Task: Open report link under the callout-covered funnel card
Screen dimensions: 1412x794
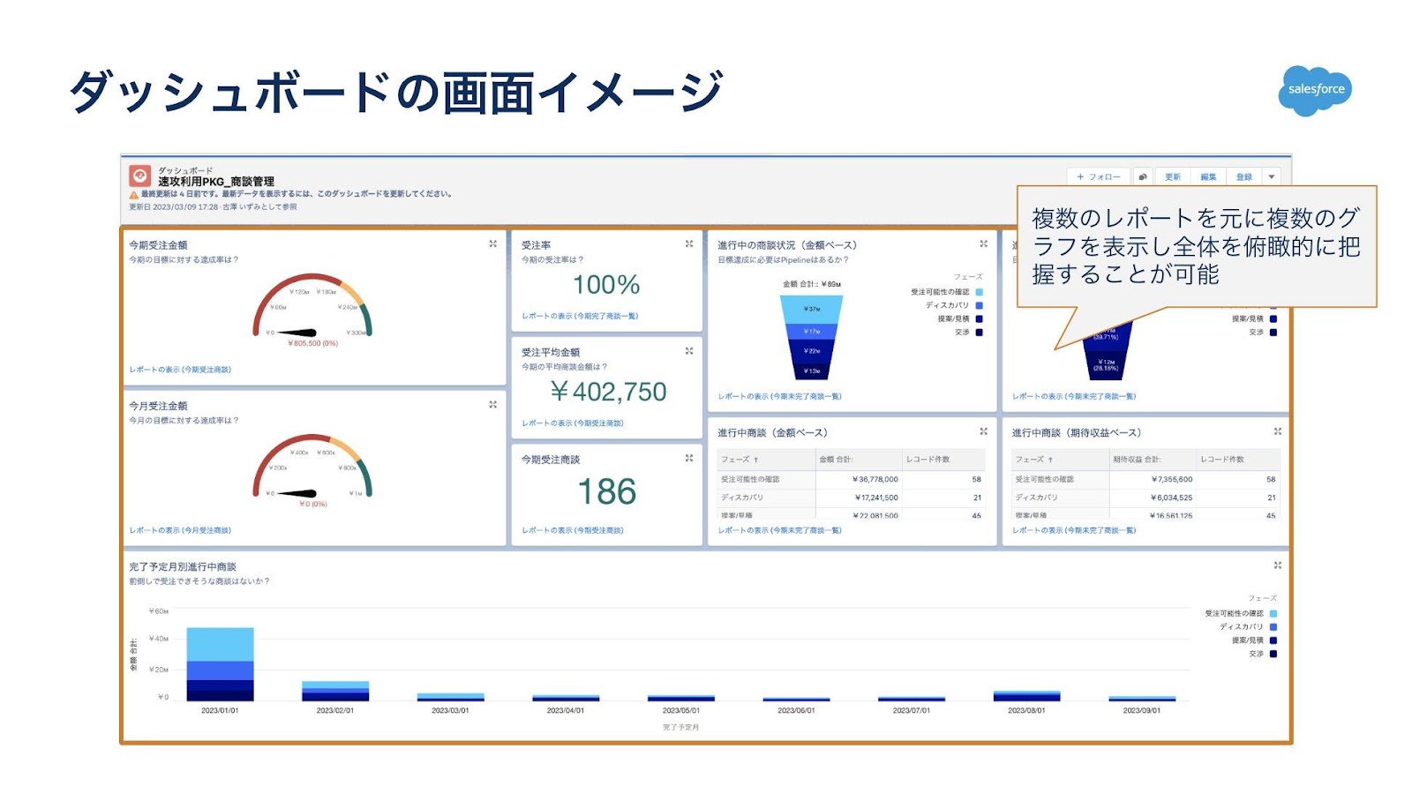Action: pyautogui.click(x=1074, y=396)
